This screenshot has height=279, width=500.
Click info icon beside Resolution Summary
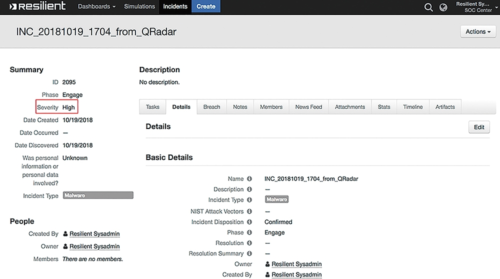249,253
